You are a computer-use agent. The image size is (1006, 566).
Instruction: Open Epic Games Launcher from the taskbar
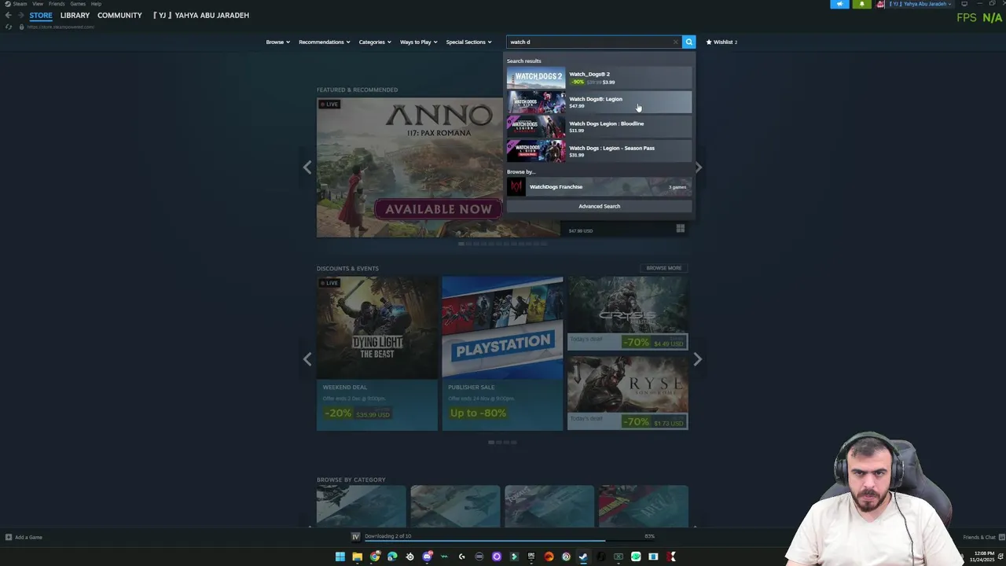click(531, 557)
